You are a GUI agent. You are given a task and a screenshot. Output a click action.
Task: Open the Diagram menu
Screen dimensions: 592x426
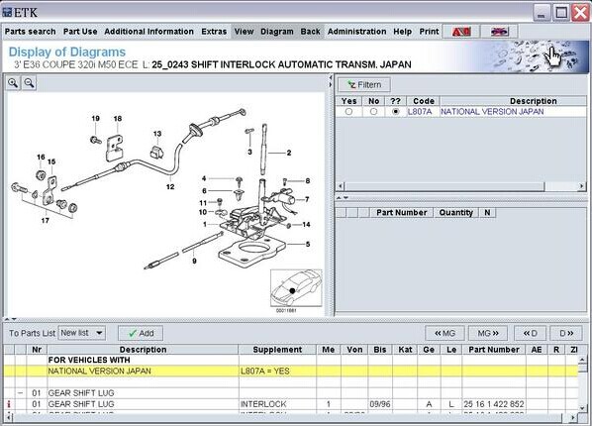[277, 32]
